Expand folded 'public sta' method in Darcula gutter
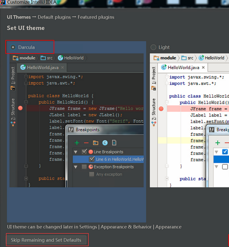 (x=26, y=178)
